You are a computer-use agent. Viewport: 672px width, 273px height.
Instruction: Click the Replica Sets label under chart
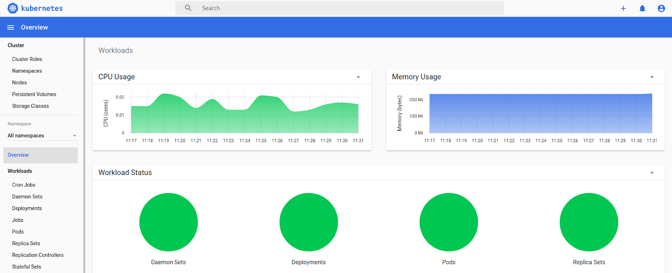point(589,262)
